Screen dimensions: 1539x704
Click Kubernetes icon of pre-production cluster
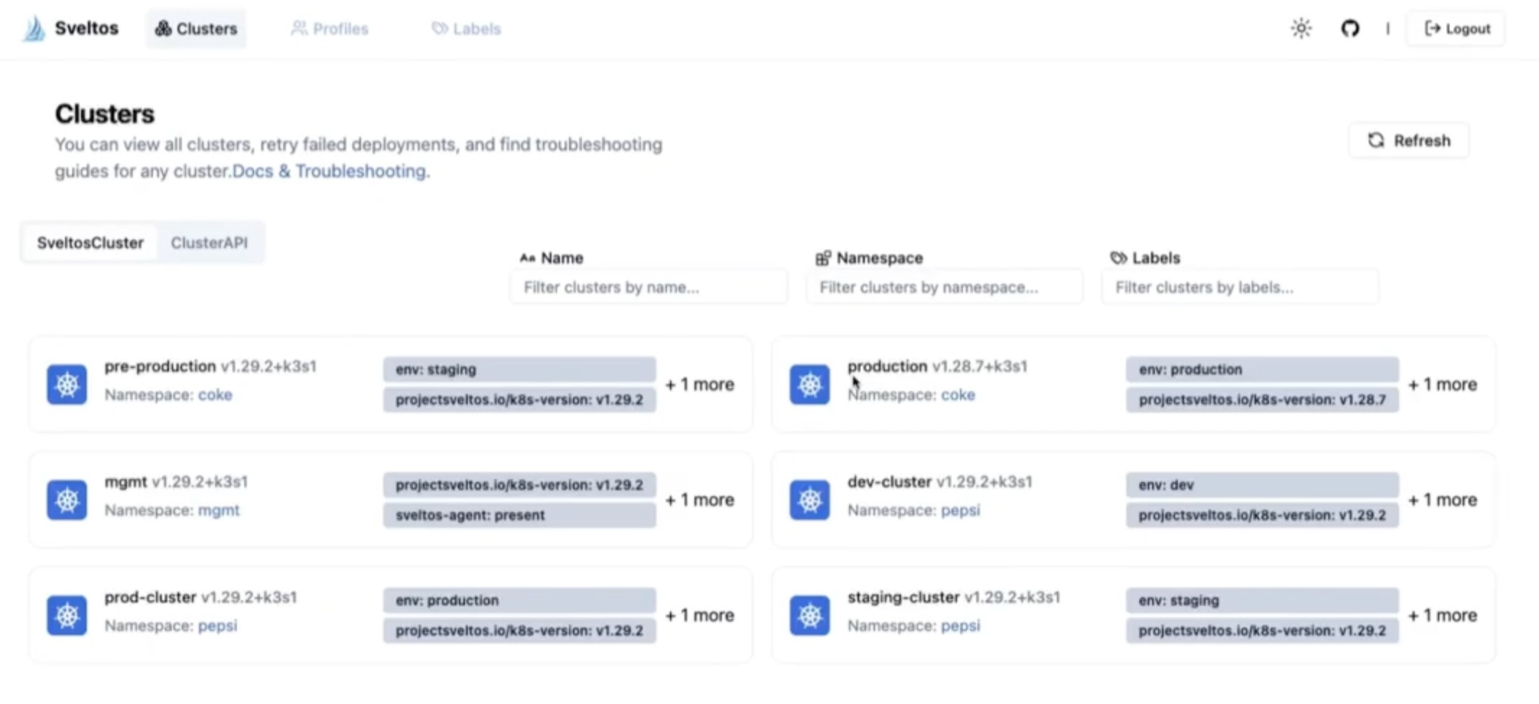pyautogui.click(x=67, y=384)
